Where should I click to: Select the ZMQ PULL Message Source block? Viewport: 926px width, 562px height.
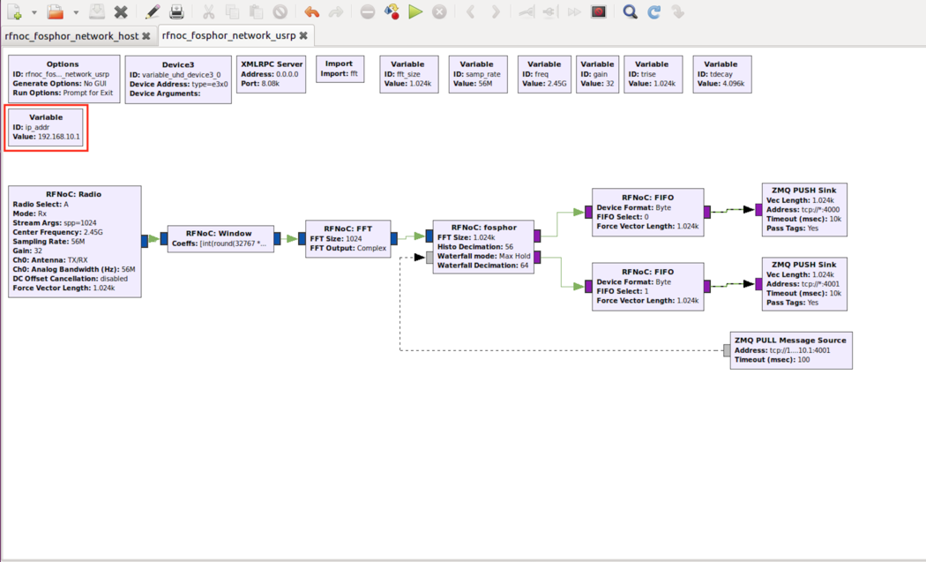click(789, 349)
